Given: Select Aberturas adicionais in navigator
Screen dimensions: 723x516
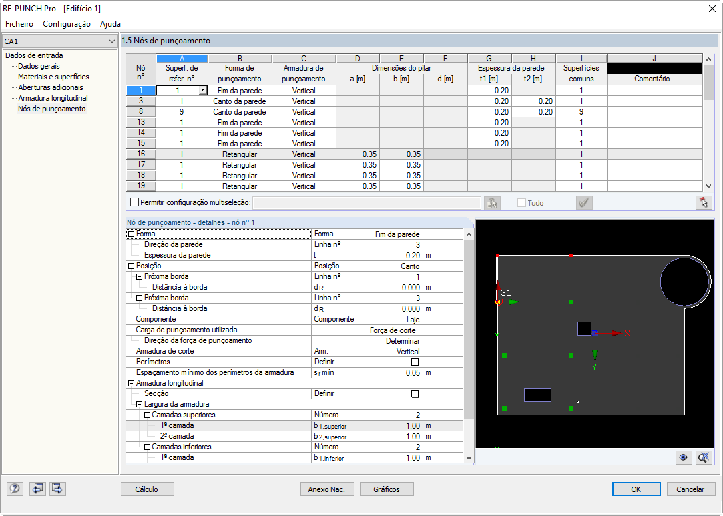Looking at the screenshot, I should point(51,87).
